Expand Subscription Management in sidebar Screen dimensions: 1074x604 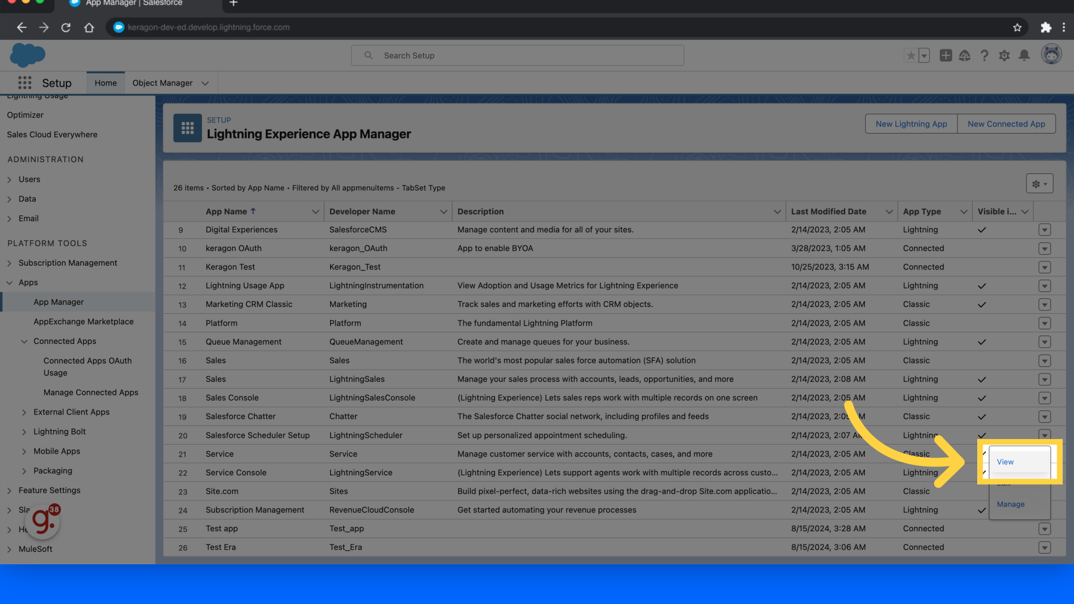coord(10,263)
